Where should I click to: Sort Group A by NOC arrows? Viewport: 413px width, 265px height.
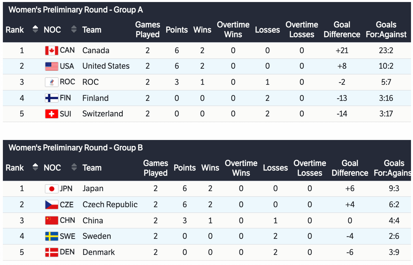74,29
